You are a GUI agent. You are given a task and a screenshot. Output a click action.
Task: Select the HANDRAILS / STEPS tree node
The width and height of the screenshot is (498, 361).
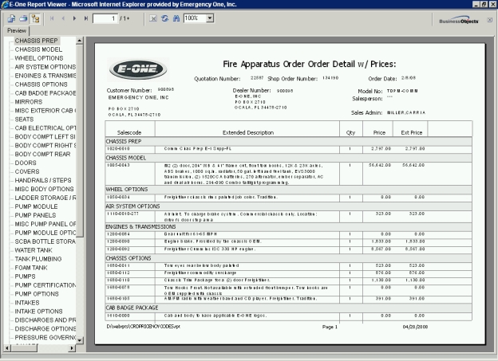tap(43, 180)
